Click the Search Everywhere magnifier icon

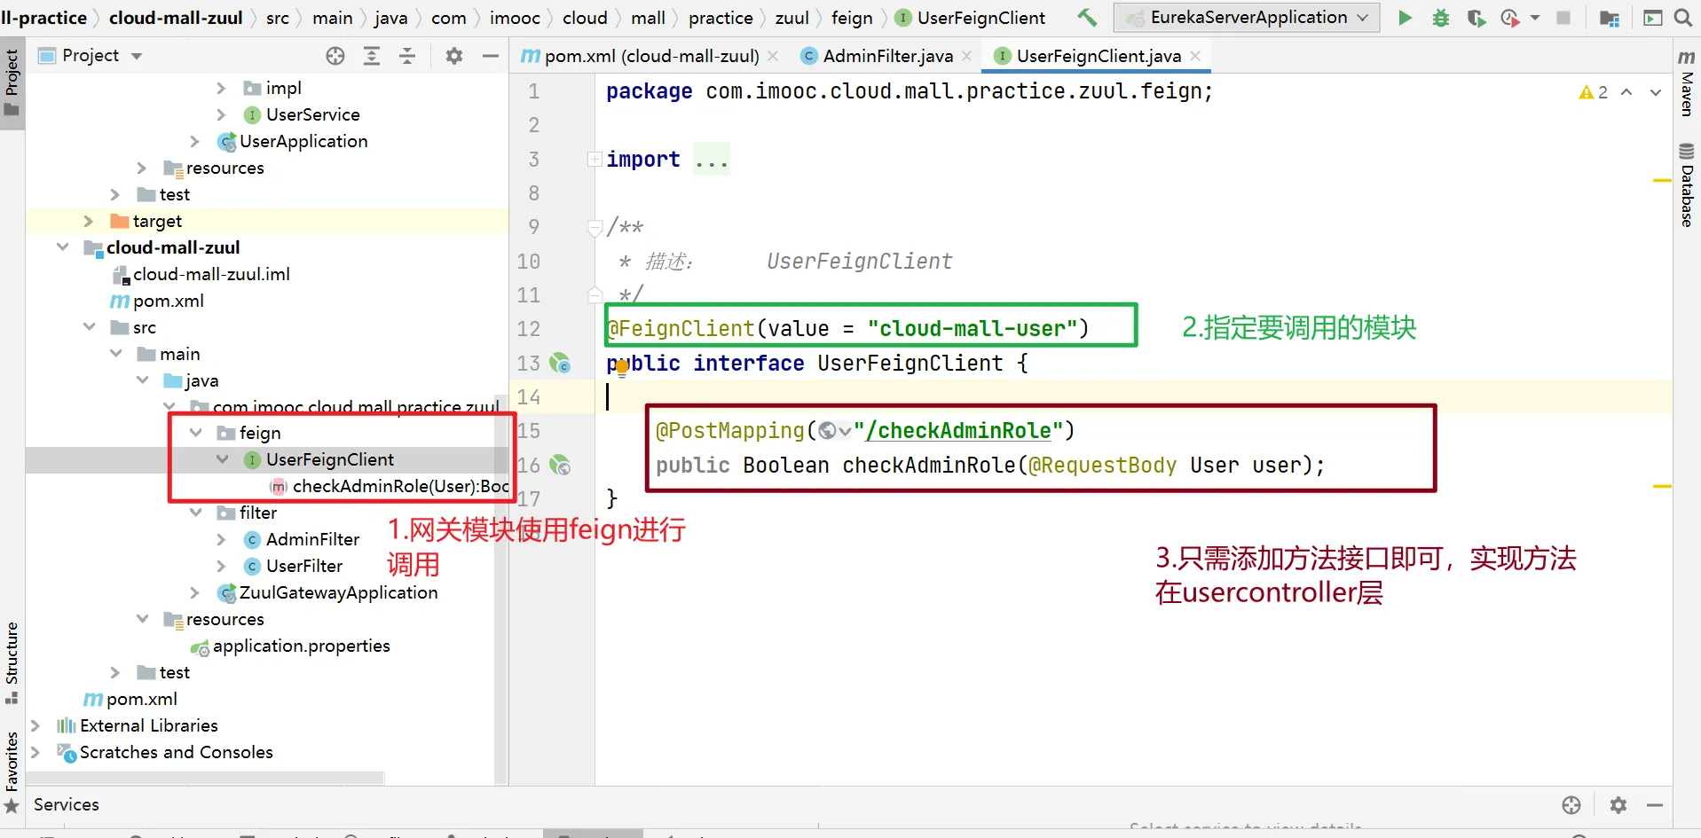point(1682,18)
